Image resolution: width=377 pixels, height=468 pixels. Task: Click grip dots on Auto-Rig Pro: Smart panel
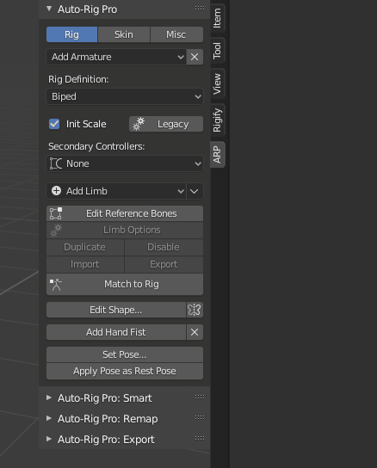coord(200,397)
